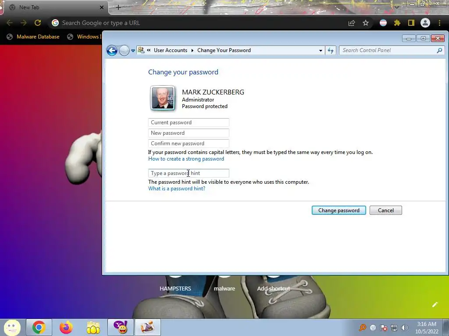
Task: Click the white round face tray icon
Action: (373, 328)
